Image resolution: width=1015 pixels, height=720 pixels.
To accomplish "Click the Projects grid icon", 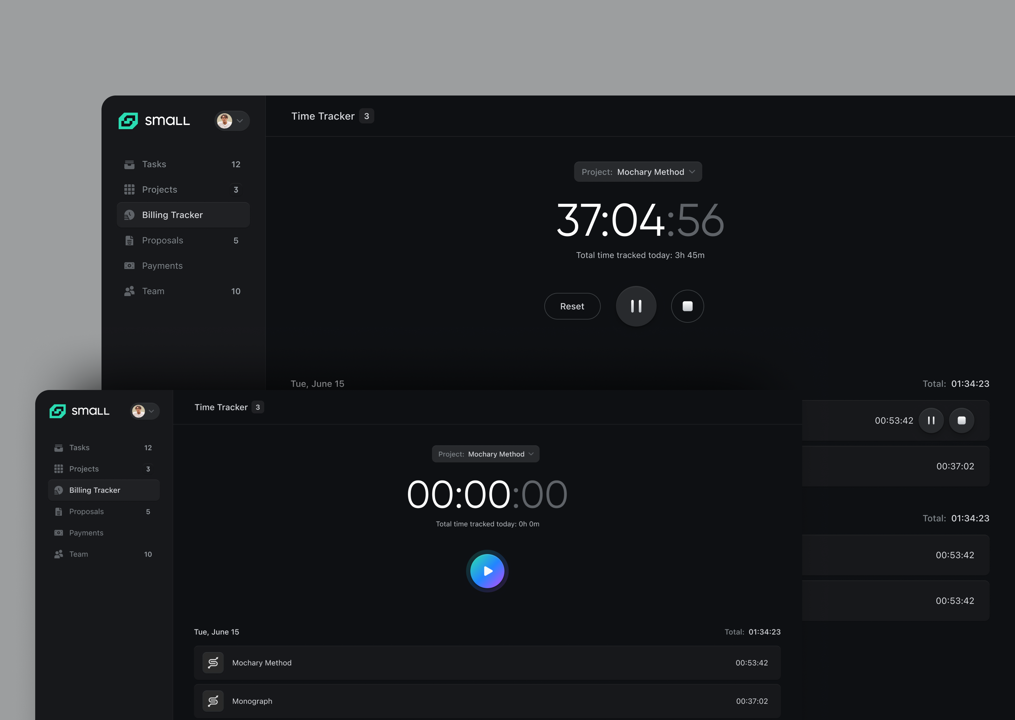I will point(129,189).
